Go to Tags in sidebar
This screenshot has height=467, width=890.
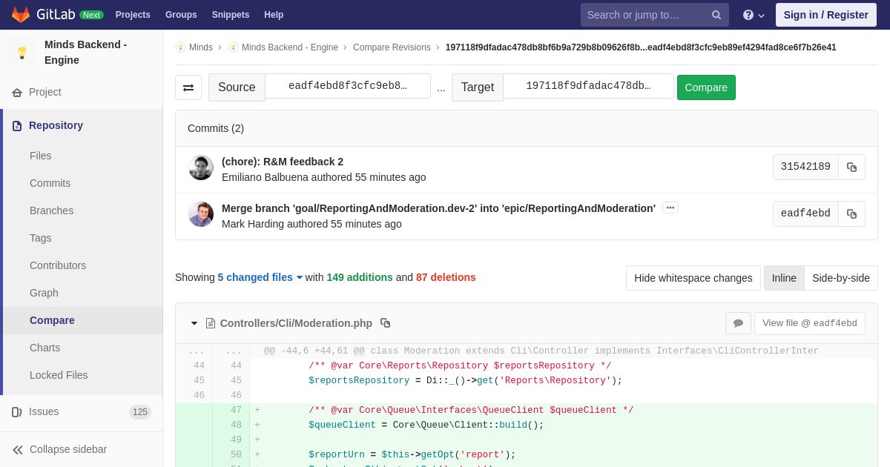click(x=41, y=238)
